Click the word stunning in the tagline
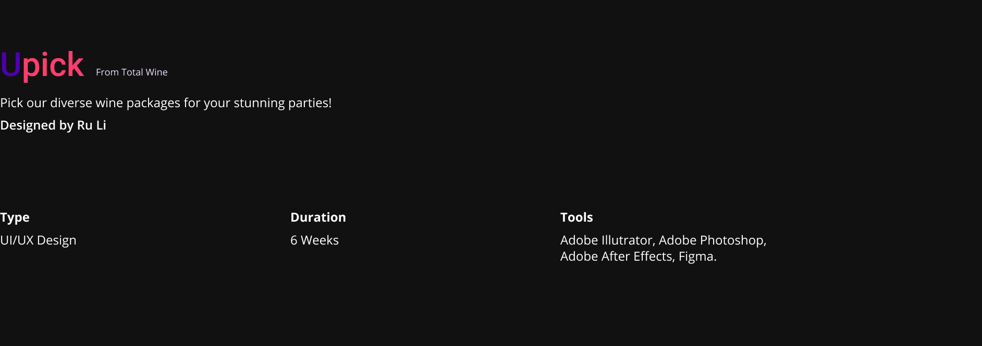Screen dimensions: 982x346 (259, 103)
